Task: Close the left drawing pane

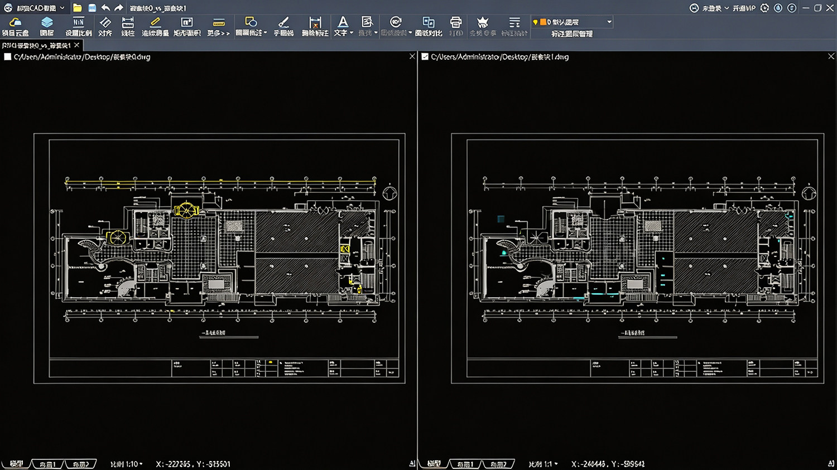Action: 412,56
